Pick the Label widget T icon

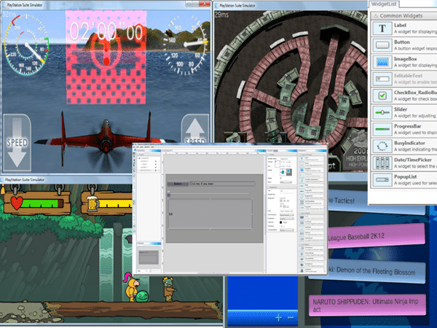click(x=382, y=28)
